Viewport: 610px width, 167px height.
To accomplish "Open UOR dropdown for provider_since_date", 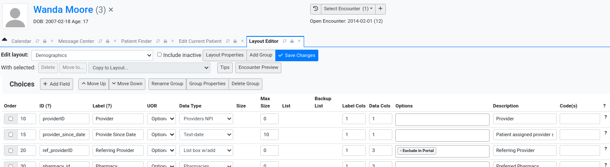I will (161, 135).
